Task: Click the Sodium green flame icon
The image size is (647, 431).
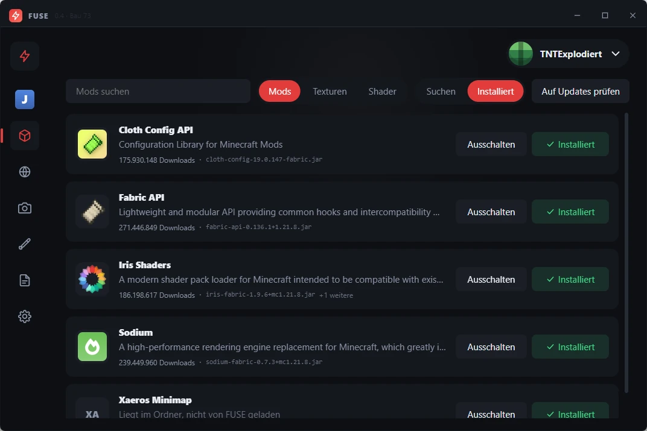Action: pyautogui.click(x=92, y=347)
